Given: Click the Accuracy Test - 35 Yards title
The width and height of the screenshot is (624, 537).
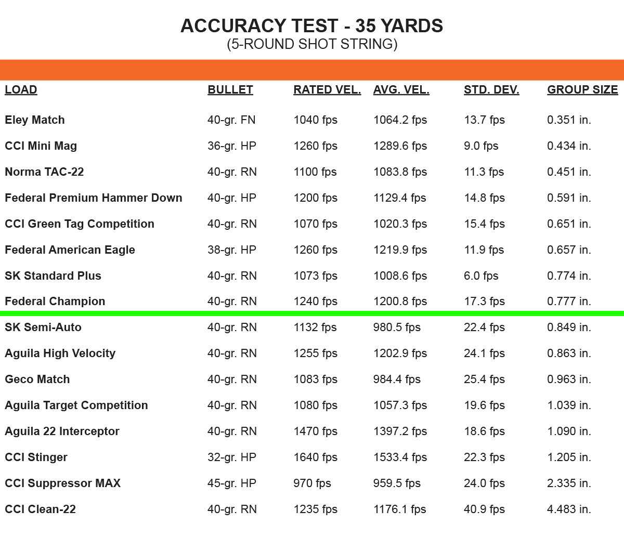Looking at the screenshot, I should coord(311,26).
